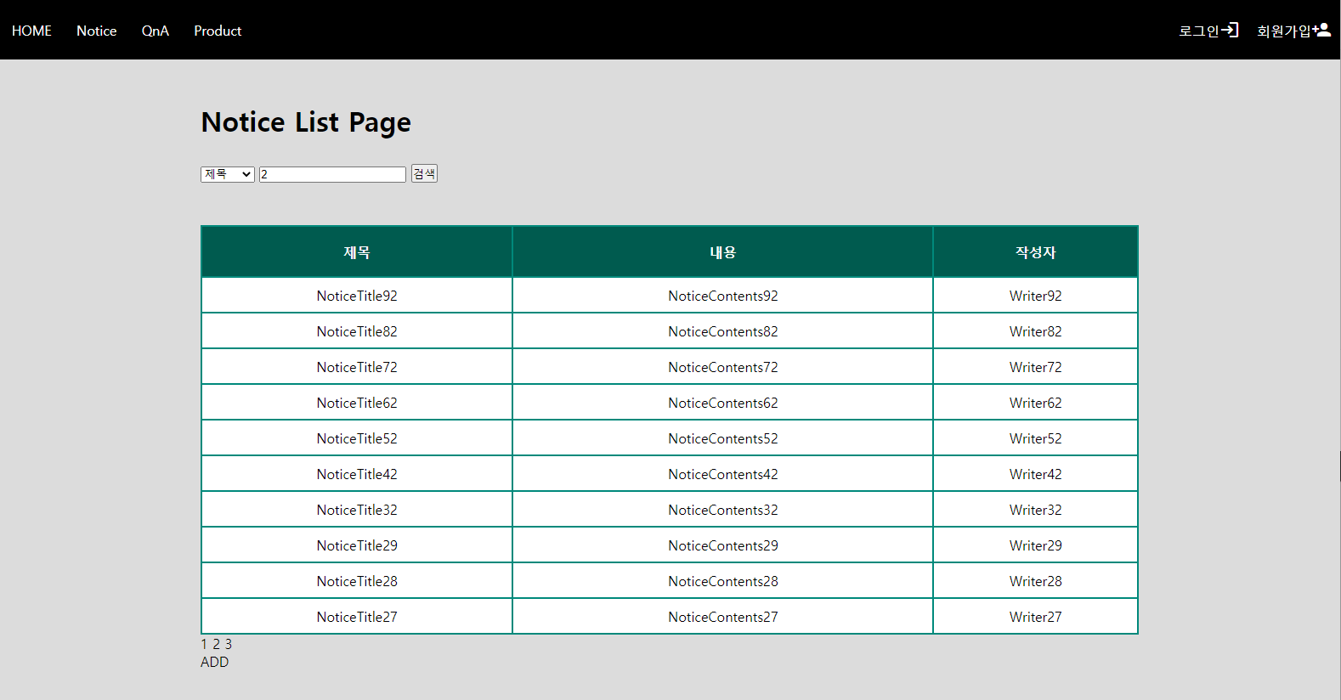This screenshot has width=1341, height=700.
Task: Select NoticeContents72 cell
Action: 723,367
